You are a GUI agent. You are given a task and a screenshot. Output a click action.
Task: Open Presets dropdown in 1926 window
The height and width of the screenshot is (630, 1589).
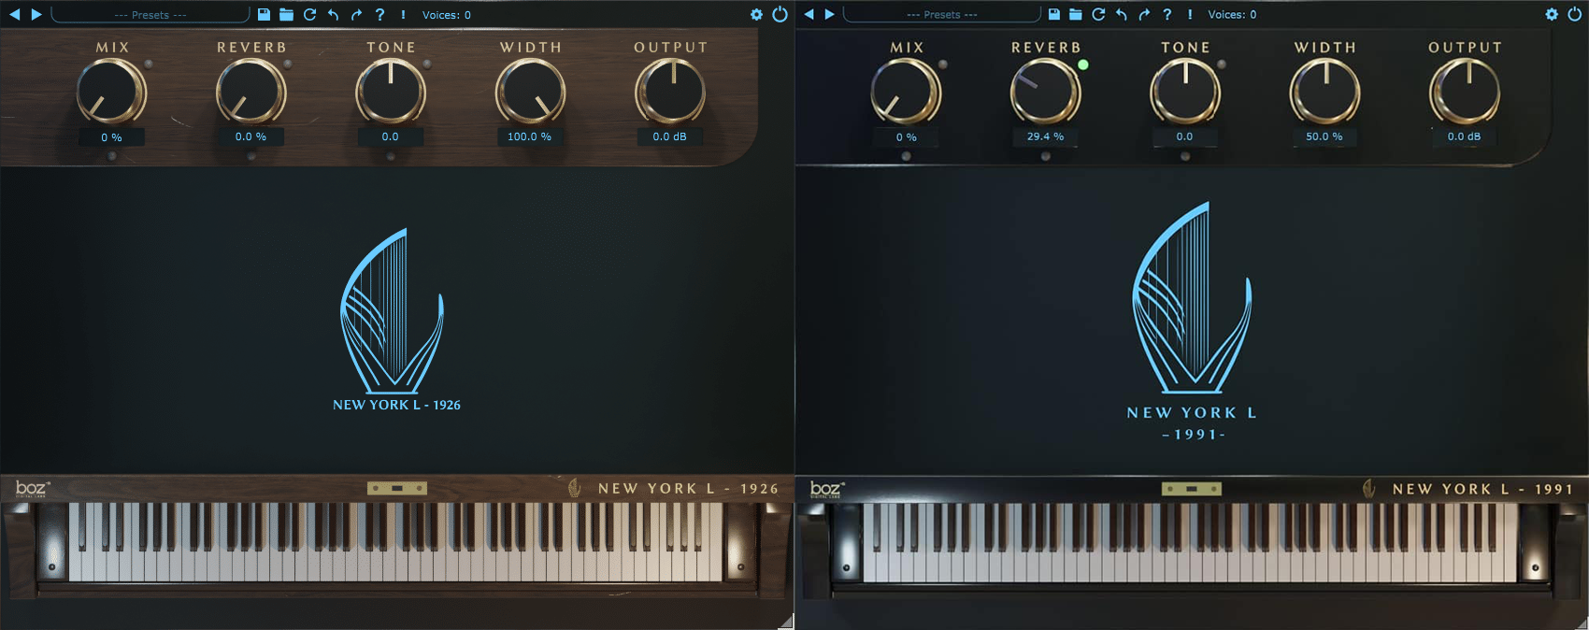150,14
